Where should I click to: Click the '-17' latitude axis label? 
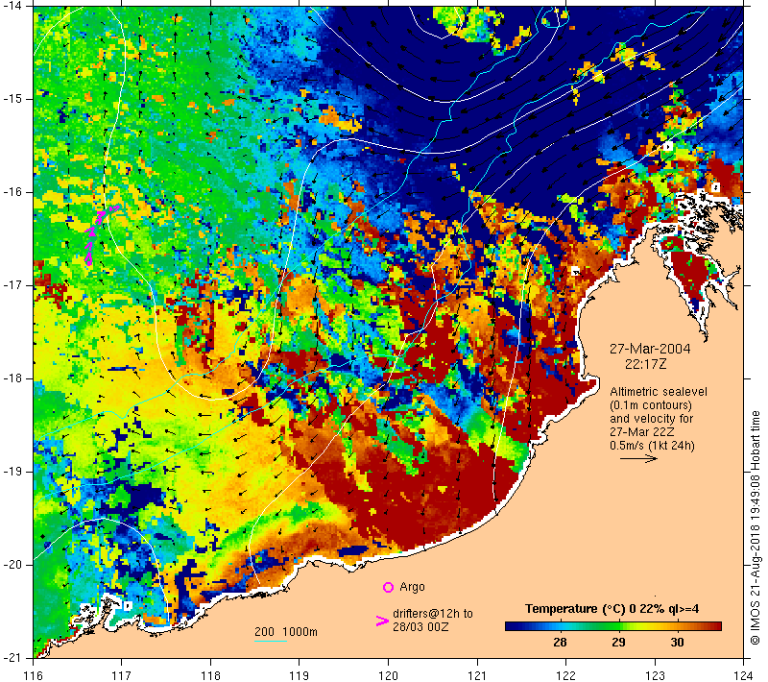click(12, 285)
